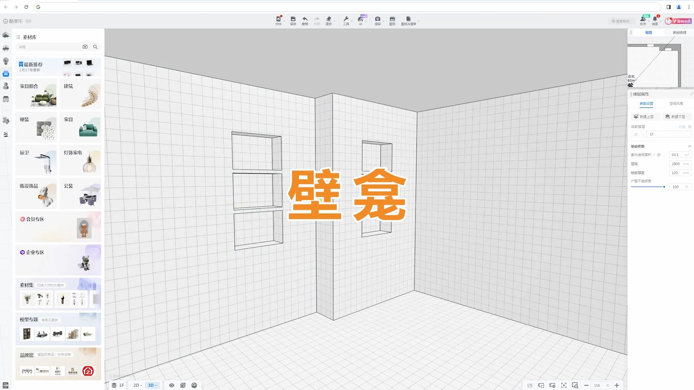Open the floor plan 2D view icon

137,385
